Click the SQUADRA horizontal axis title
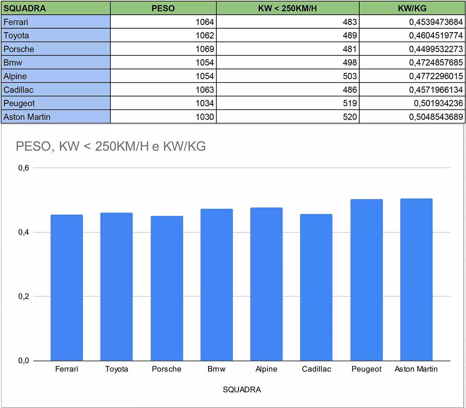The height and width of the screenshot is (408, 466). pyautogui.click(x=242, y=389)
